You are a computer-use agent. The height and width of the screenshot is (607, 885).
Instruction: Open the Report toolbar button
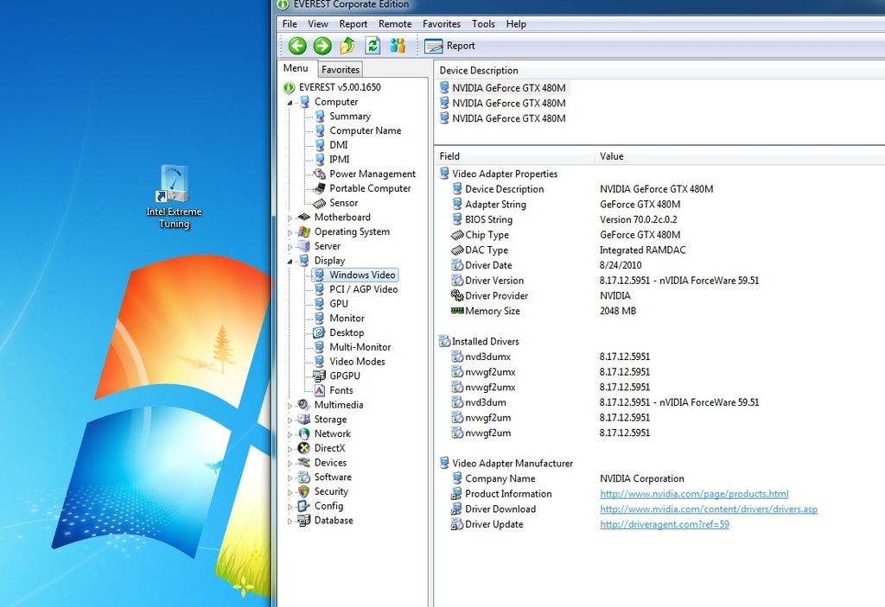(449, 46)
